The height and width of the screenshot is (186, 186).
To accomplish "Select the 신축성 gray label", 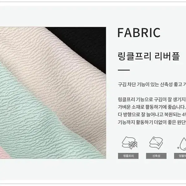I will 156,156.
